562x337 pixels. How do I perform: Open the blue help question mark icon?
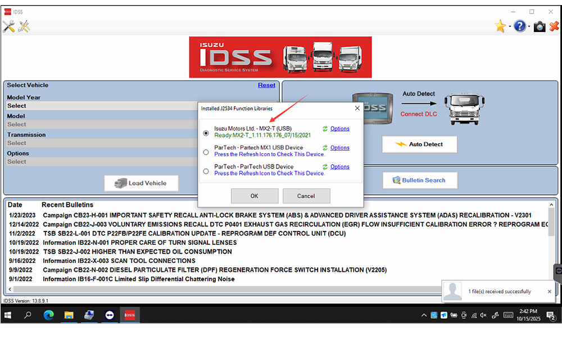520,26
